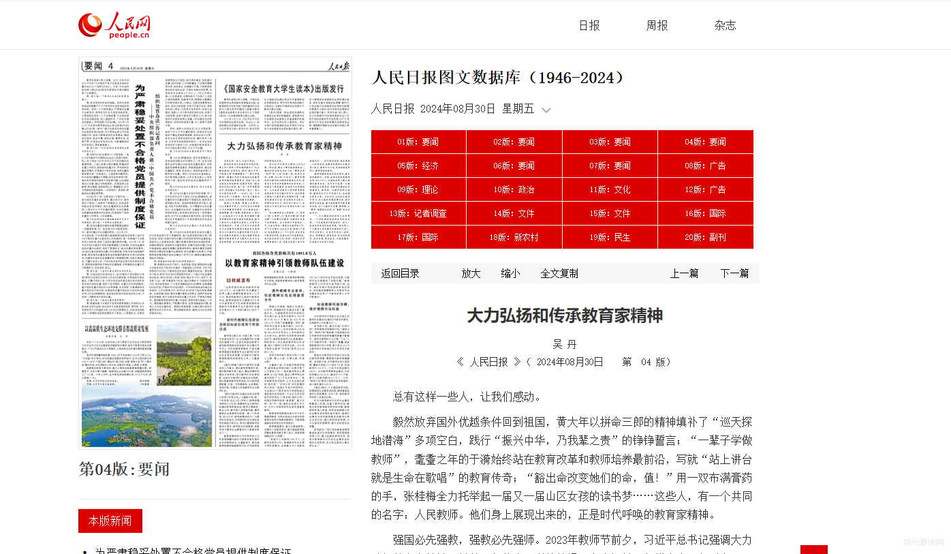Click the article title 大力弘扬和传承教育家精神
Image resolution: width=951 pixels, height=554 pixels.
click(565, 316)
